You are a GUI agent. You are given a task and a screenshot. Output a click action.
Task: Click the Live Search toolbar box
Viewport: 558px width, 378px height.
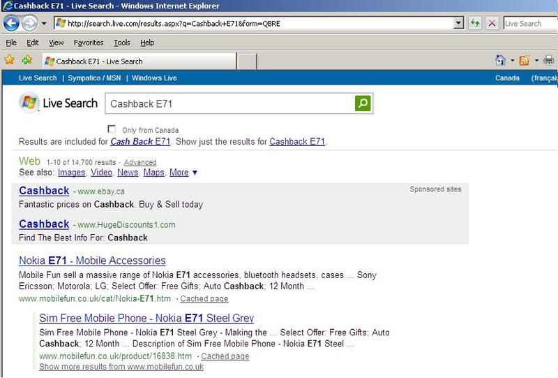point(530,24)
